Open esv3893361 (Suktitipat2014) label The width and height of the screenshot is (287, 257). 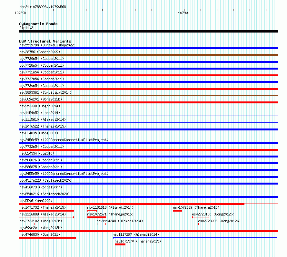click(x=45, y=92)
